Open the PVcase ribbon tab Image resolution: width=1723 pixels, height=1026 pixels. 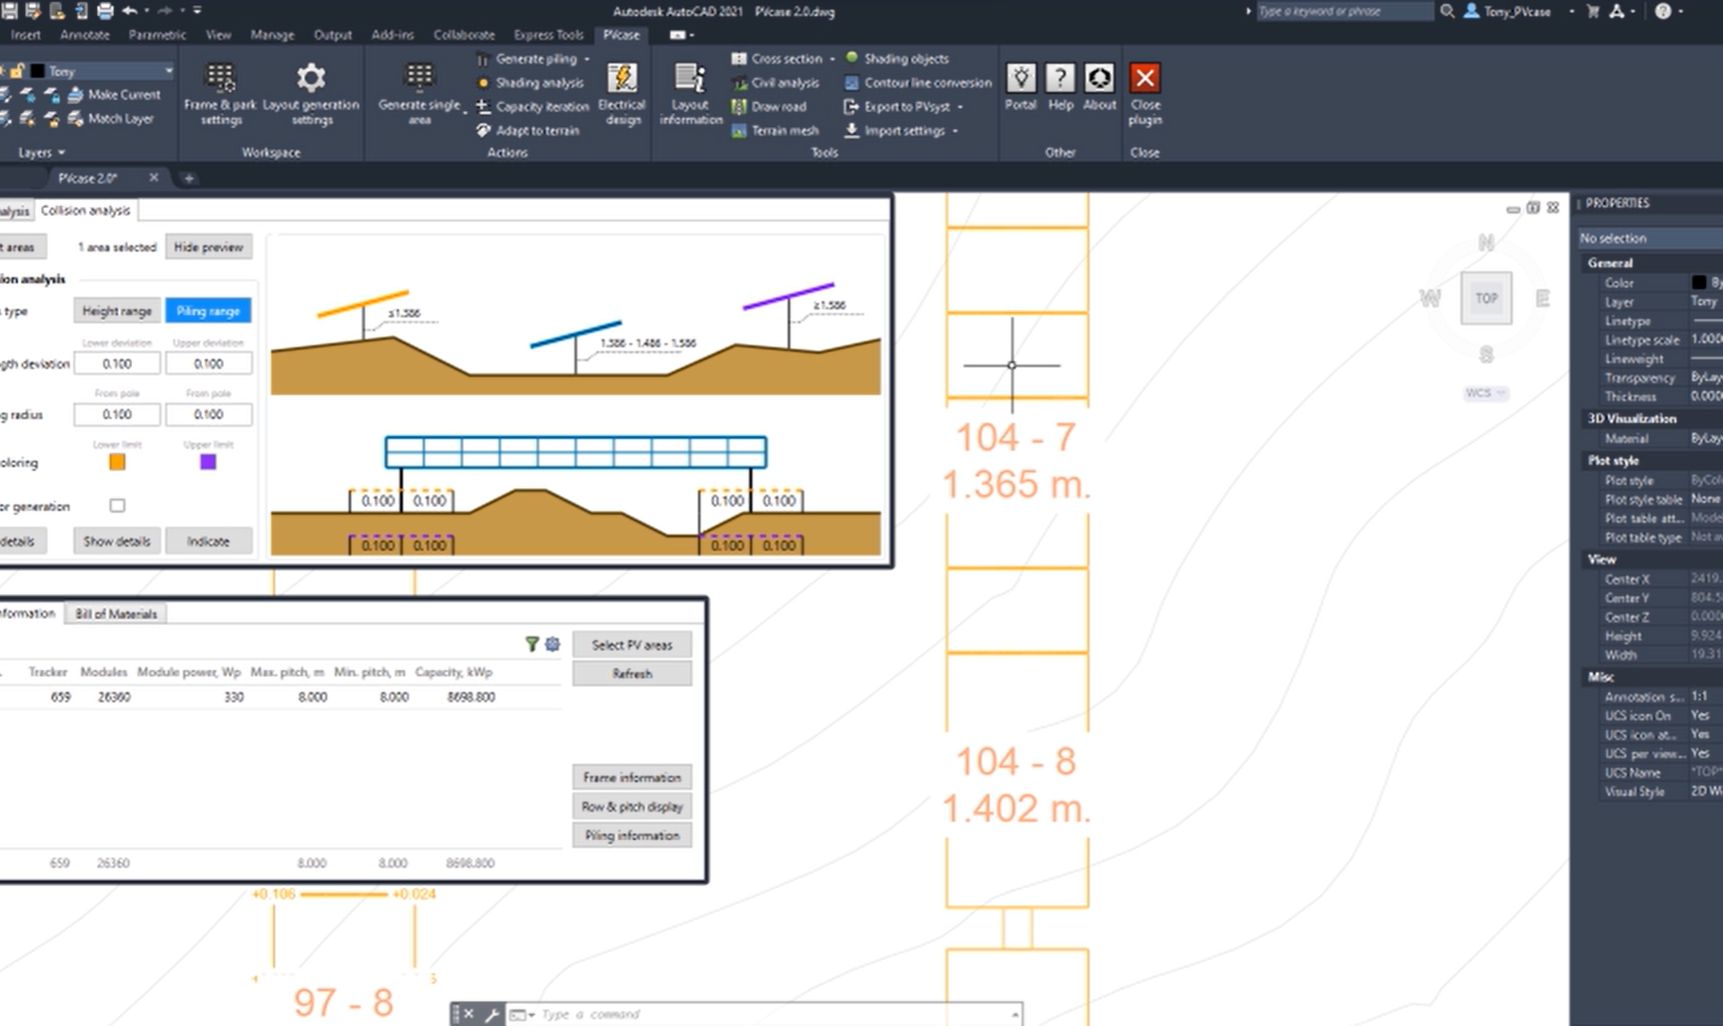pyautogui.click(x=621, y=35)
